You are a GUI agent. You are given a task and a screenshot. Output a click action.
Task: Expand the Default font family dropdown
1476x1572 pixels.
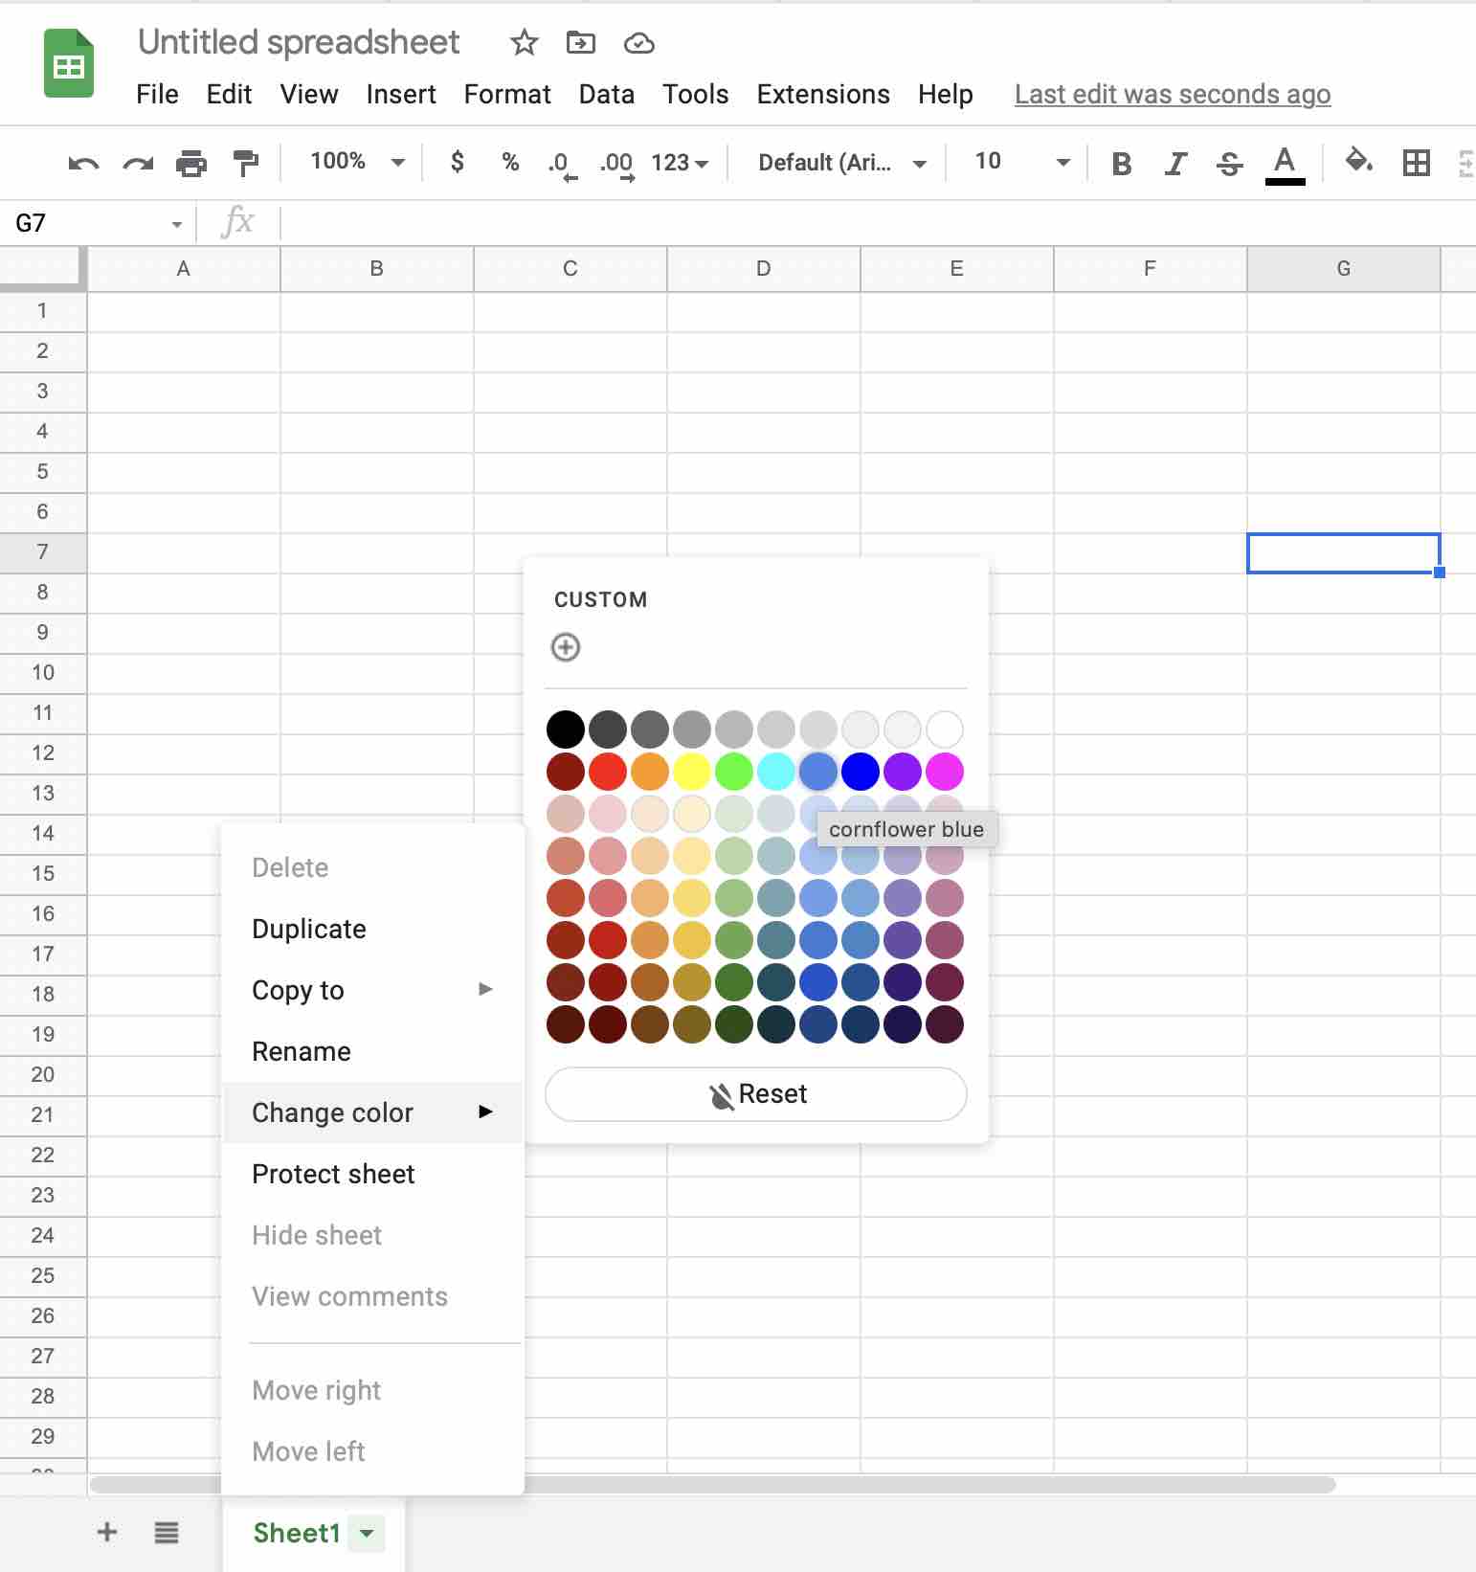pos(841,163)
